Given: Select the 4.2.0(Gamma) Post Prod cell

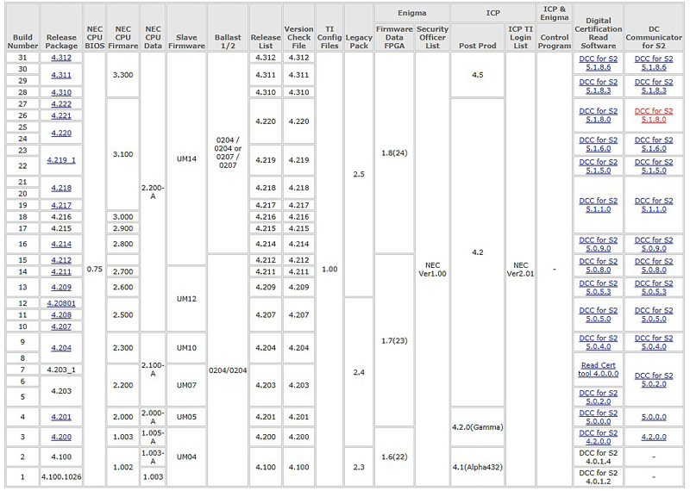Looking at the screenshot, I should pyautogui.click(x=478, y=427).
